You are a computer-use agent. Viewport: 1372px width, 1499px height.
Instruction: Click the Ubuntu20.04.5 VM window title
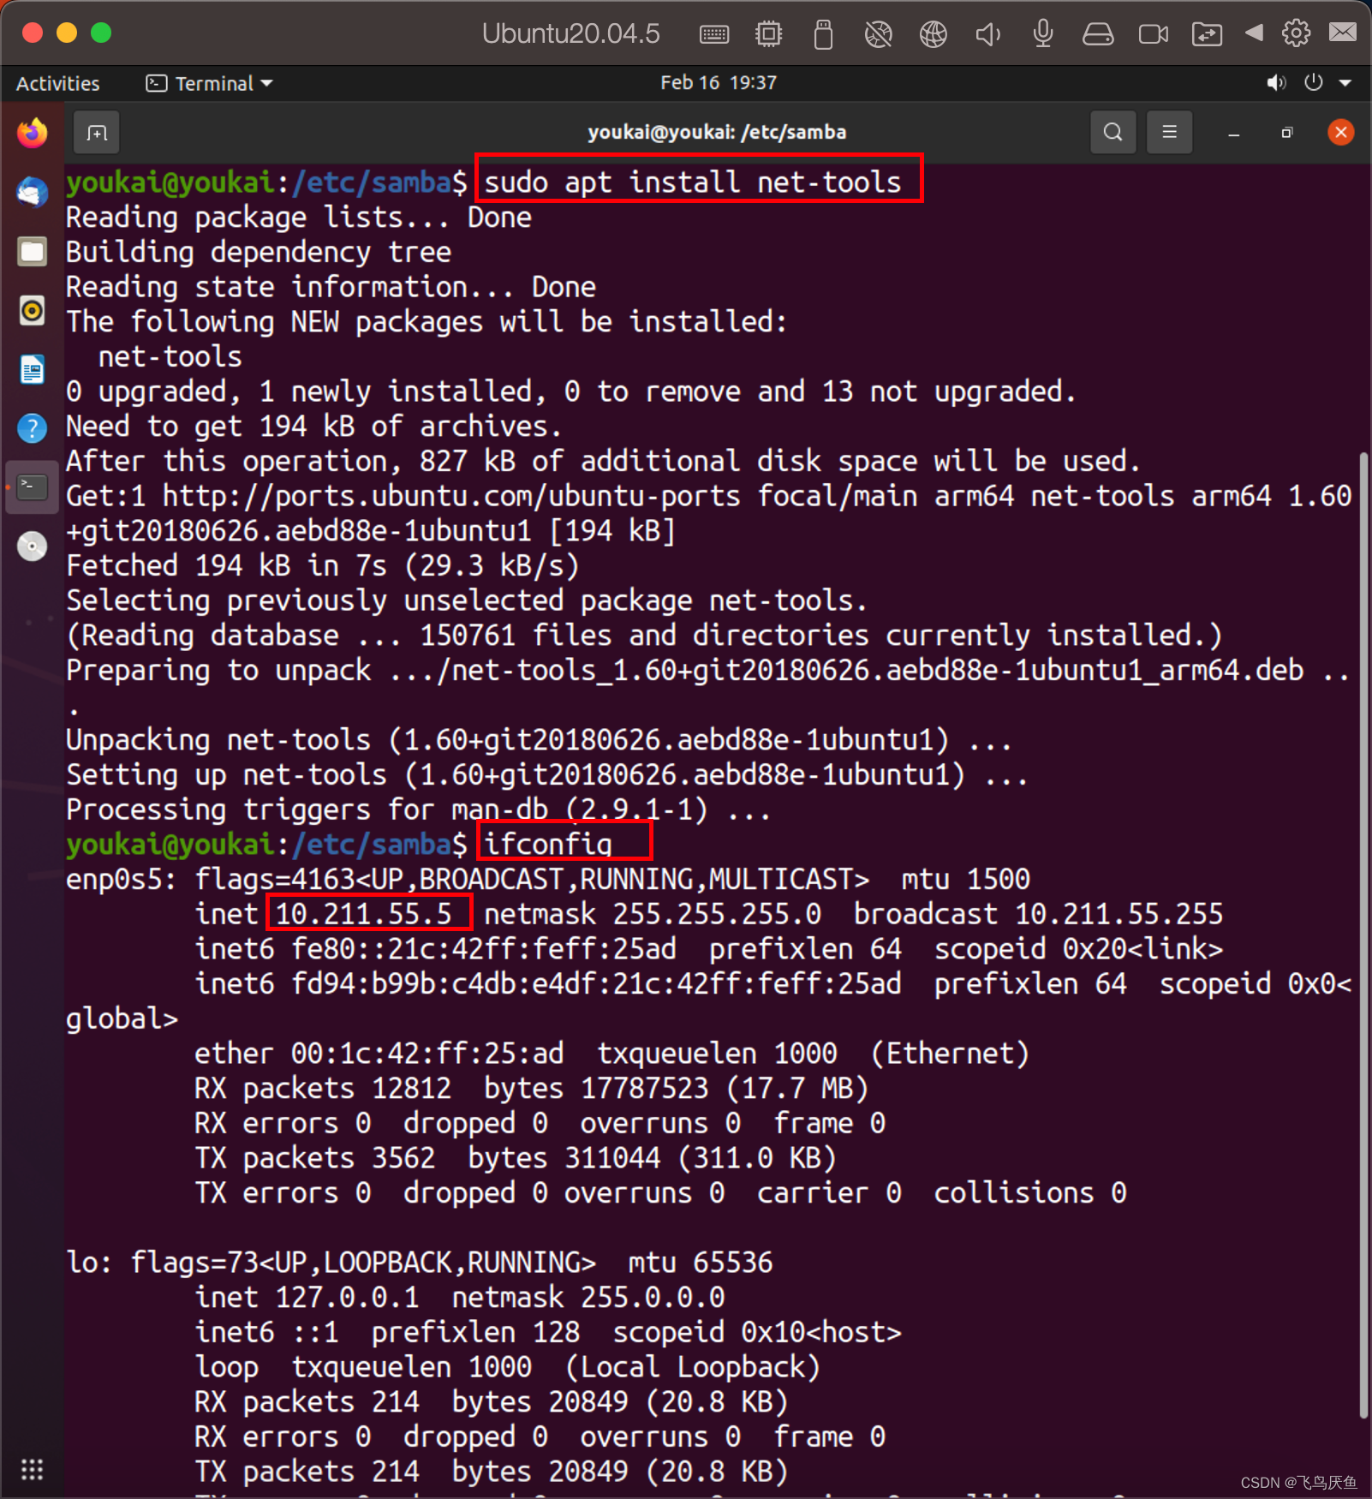coord(570,33)
